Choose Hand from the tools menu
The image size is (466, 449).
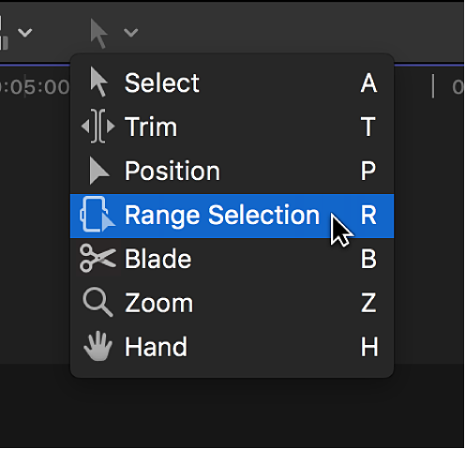(232, 347)
